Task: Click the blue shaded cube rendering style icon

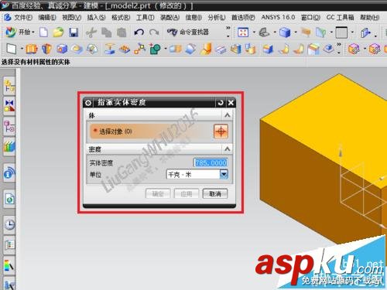Action: pyautogui.click(x=285, y=32)
